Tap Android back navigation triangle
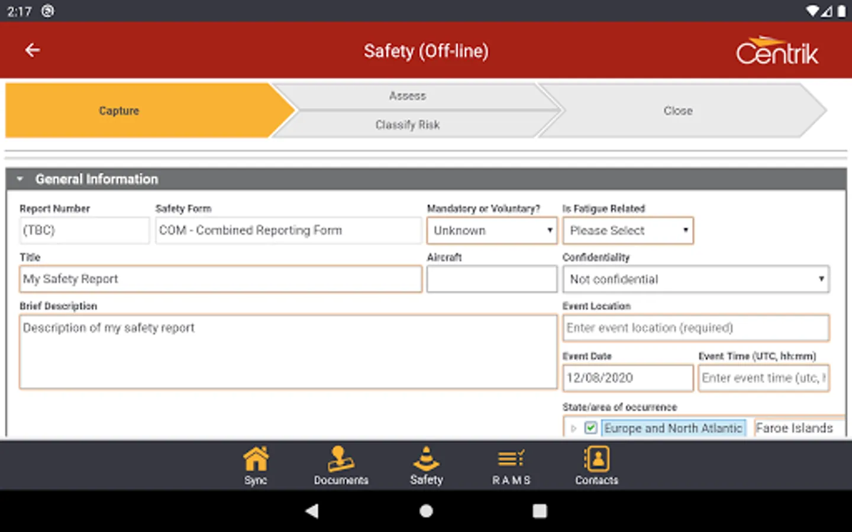This screenshot has height=532, width=852. click(x=312, y=511)
